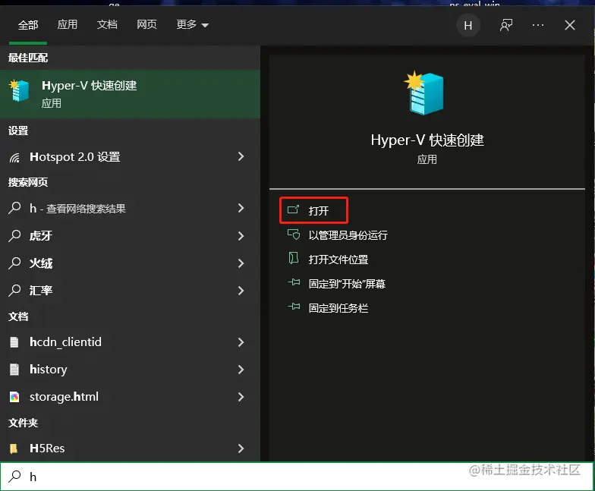The height and width of the screenshot is (491, 595).
Task: Open the storage.html document
Action: [x=131, y=397]
